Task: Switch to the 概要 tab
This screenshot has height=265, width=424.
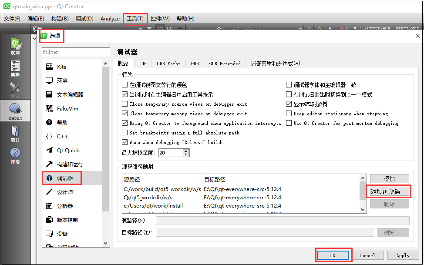Action: (x=123, y=63)
